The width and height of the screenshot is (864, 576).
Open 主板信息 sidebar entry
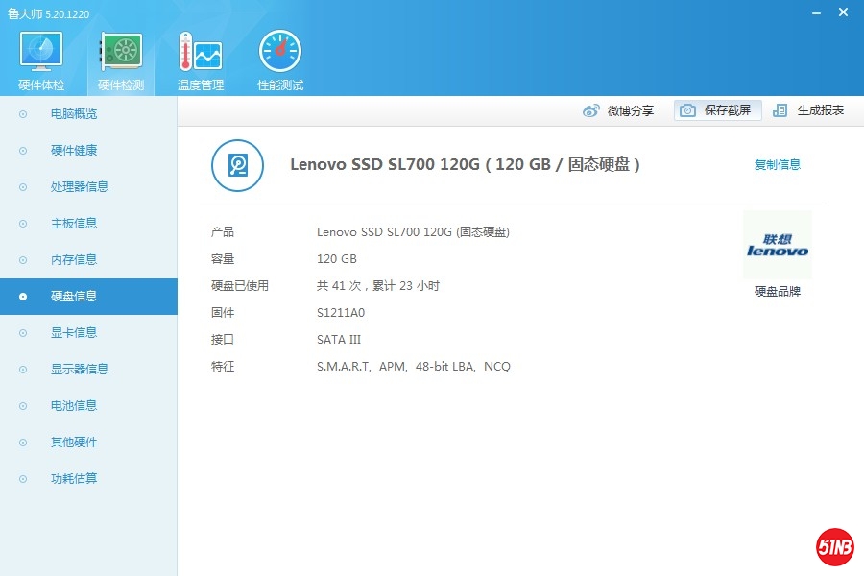[74, 224]
